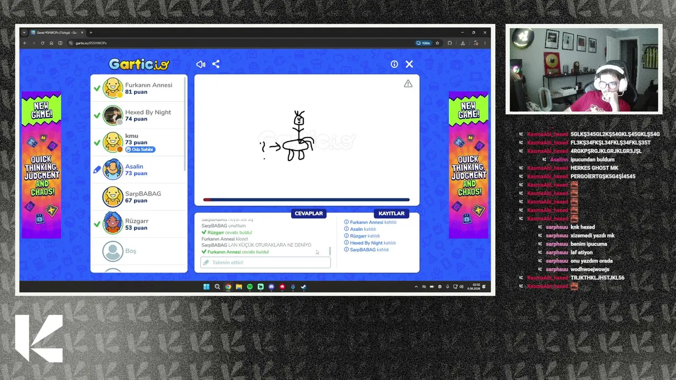The image size is (676, 380).
Task: Open a new browser tab
Action: tap(90, 32)
